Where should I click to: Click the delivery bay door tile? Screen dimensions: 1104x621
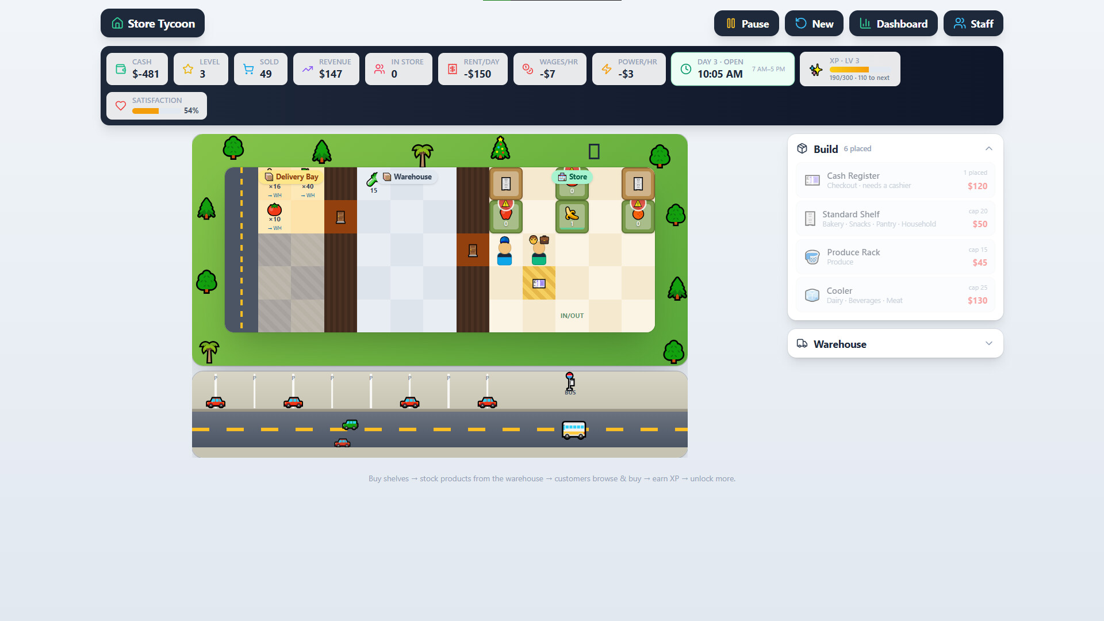coord(340,217)
